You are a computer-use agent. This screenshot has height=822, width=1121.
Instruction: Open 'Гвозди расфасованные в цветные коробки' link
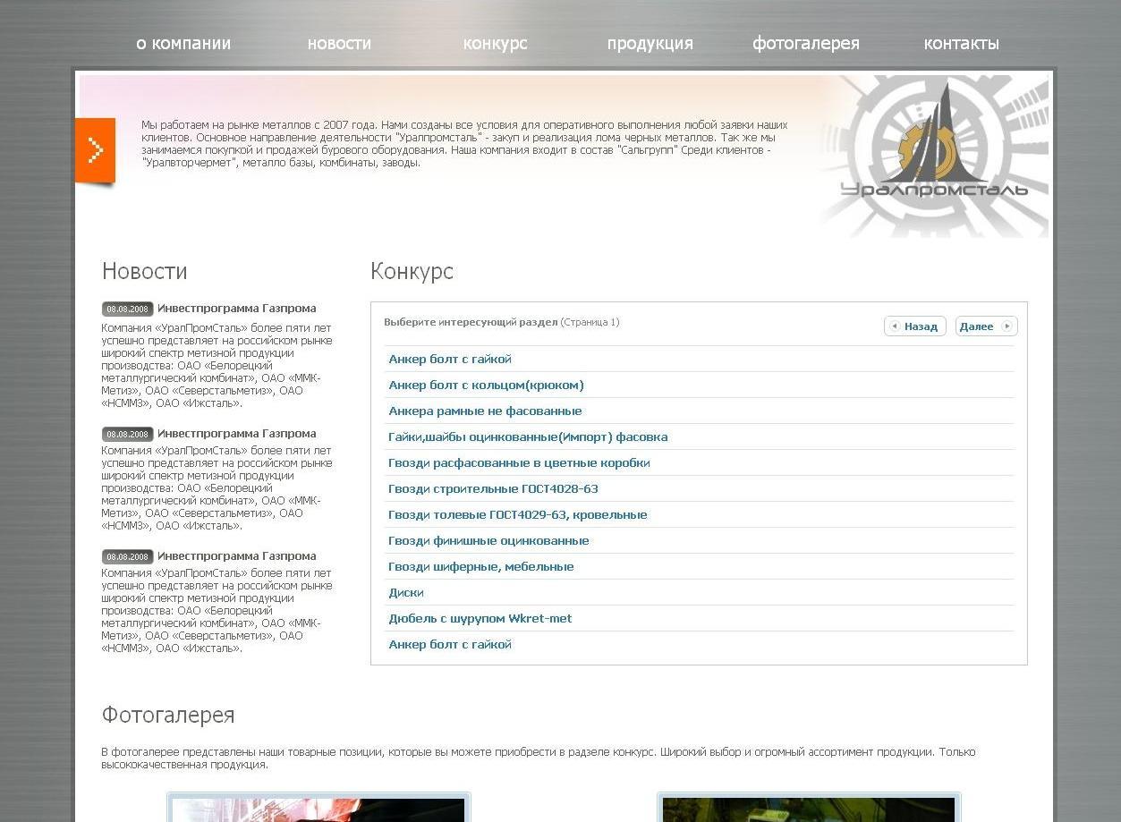pos(519,463)
